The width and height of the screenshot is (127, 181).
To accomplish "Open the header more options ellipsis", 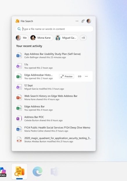I will pyautogui.click(x=77, y=21).
